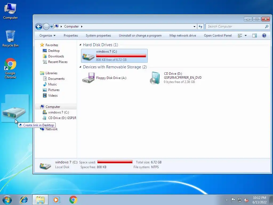Change your view icon button

coord(240,36)
